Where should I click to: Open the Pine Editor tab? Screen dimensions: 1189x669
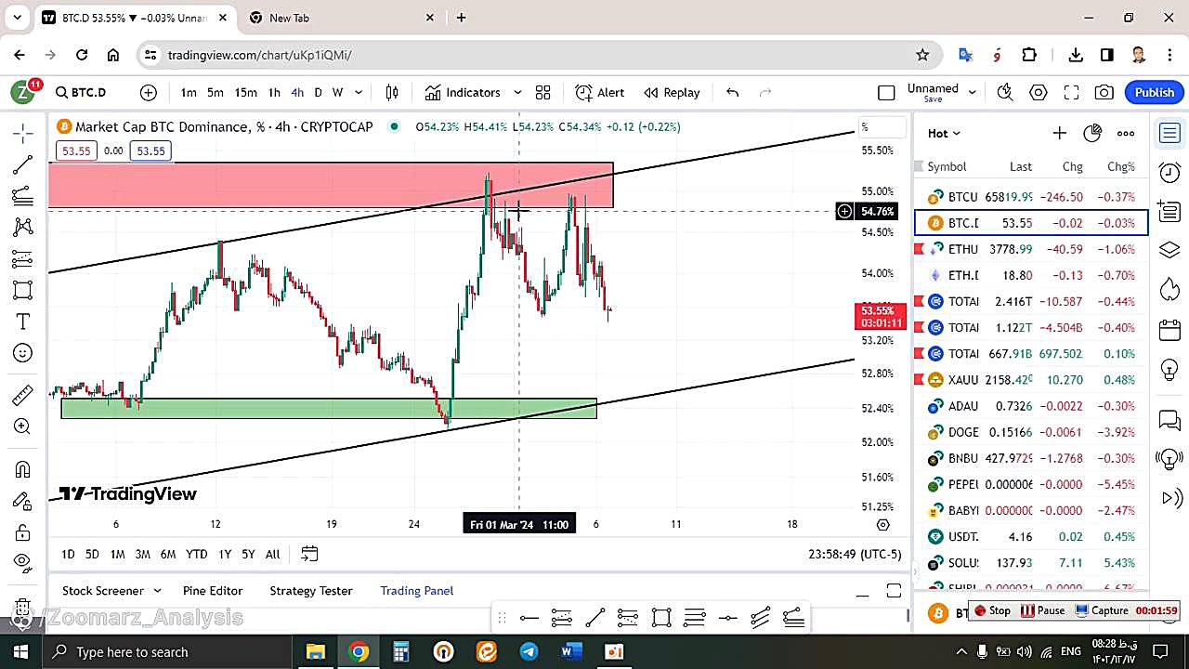(x=213, y=591)
